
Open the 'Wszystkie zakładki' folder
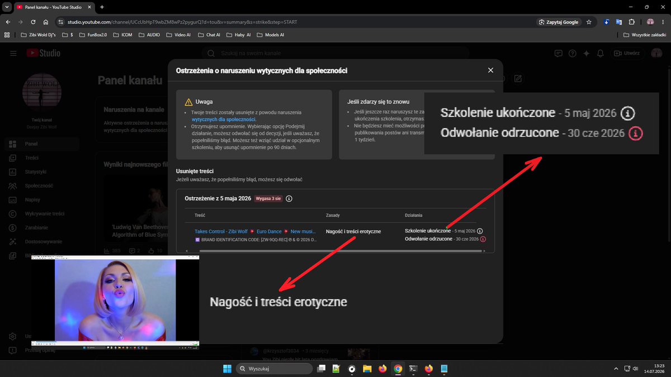[645, 35]
